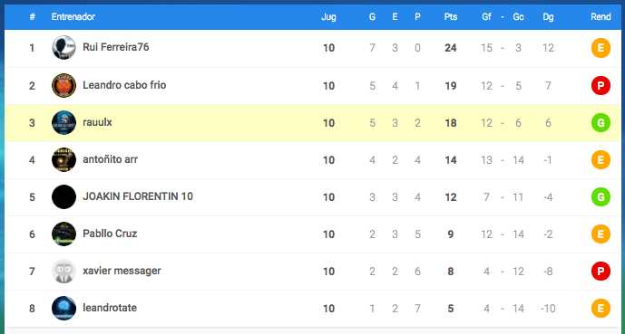The height and width of the screenshot is (334, 625).
Task: Click orange E form badge for Rui Ferreira76
Action: pyautogui.click(x=601, y=48)
